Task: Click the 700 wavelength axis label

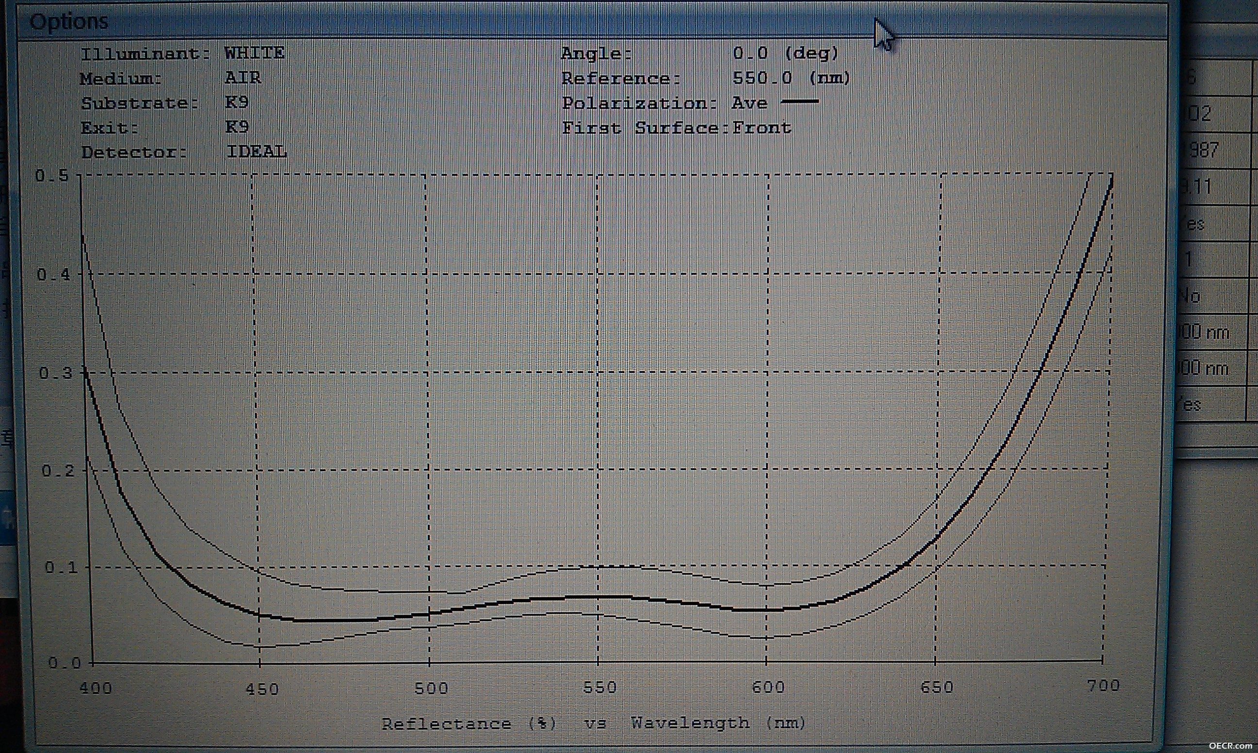Action: pos(1103,686)
